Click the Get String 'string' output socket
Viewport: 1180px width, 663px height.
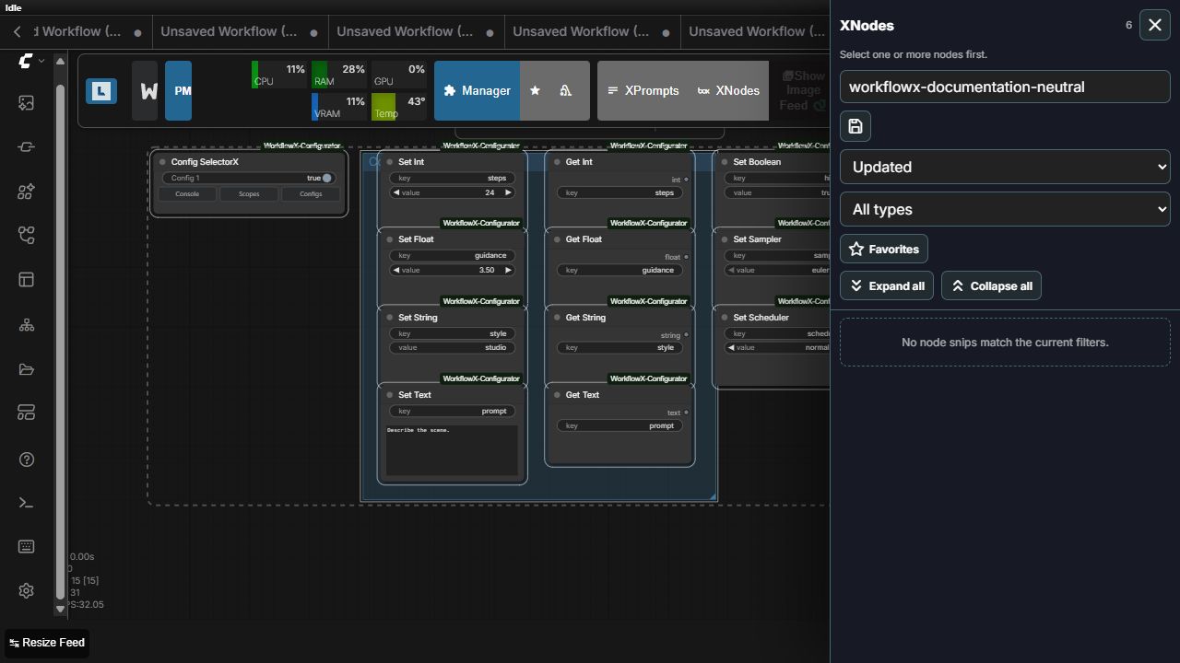[686, 335]
